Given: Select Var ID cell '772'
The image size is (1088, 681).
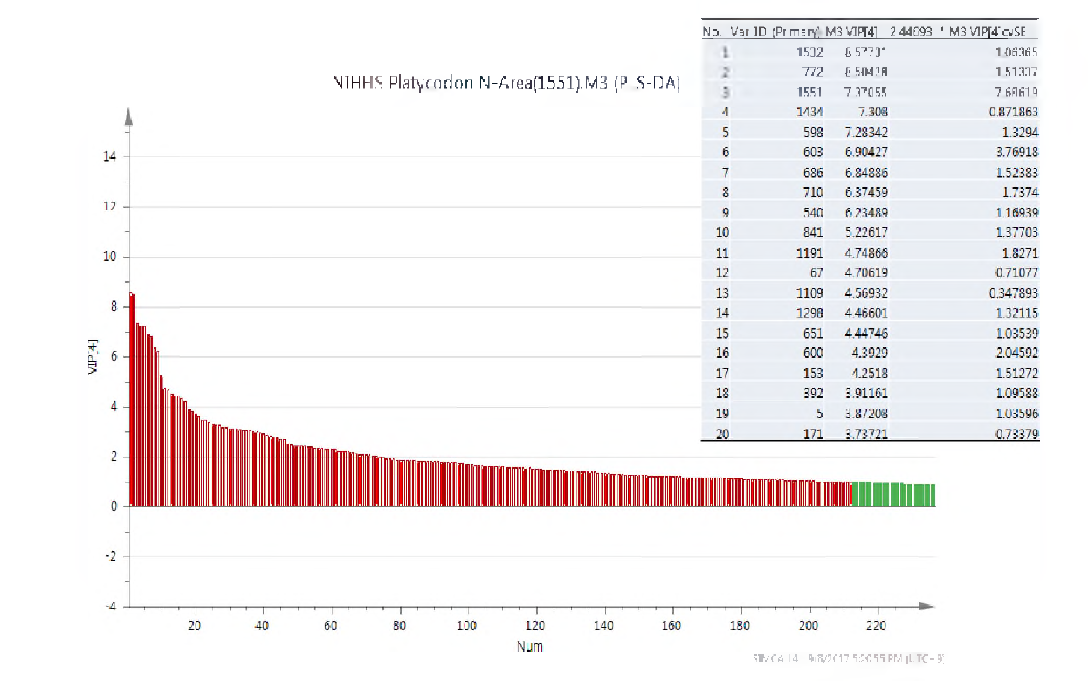Looking at the screenshot, I should click(x=814, y=72).
